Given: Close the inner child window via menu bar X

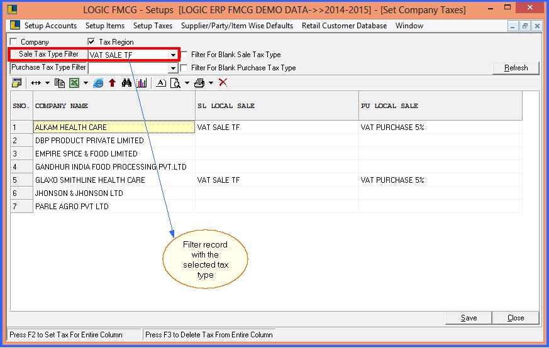Looking at the screenshot, I should tap(537, 26).
